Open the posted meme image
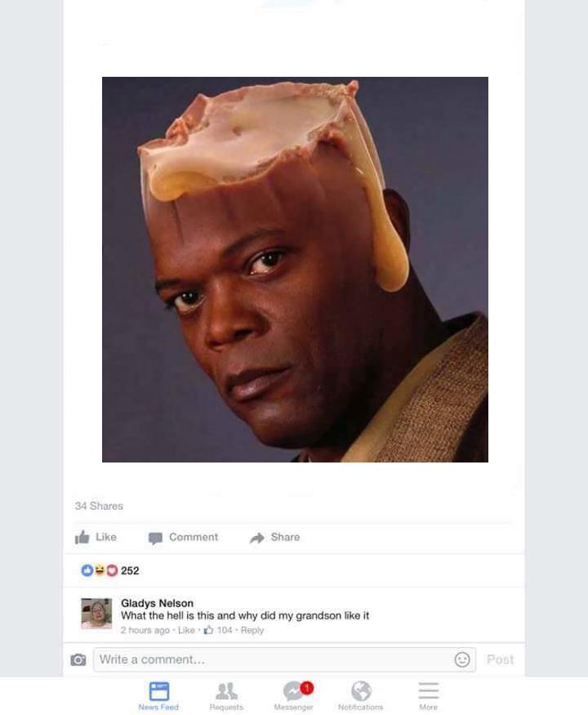 (295, 270)
